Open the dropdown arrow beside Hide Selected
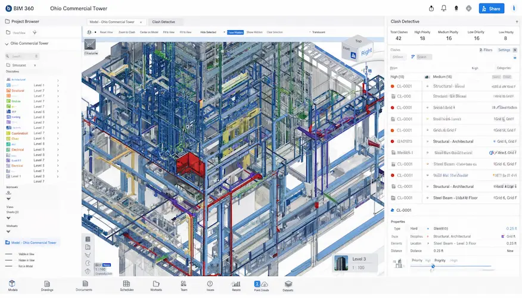This screenshot has width=522, height=298. 224,32
